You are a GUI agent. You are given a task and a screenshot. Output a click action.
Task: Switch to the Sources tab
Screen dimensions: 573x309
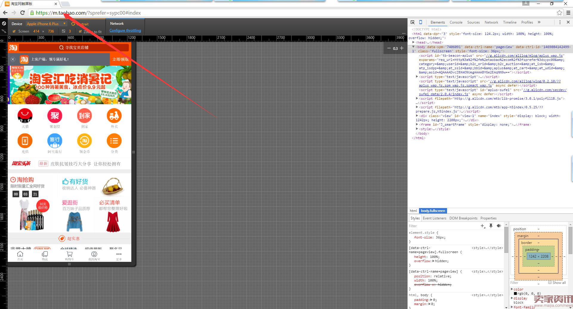coord(473,22)
